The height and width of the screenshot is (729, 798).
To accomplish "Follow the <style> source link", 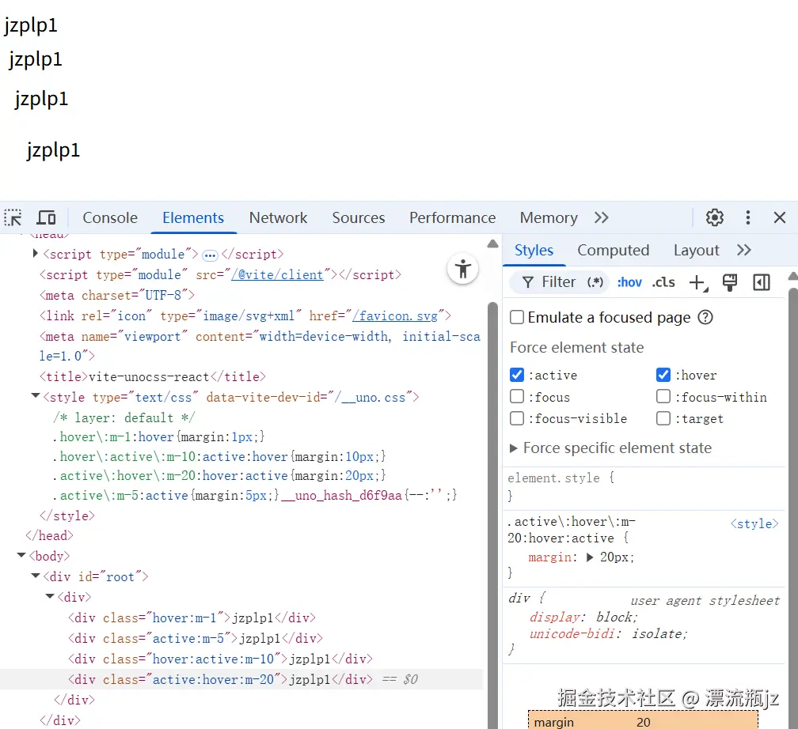I will pyautogui.click(x=754, y=523).
